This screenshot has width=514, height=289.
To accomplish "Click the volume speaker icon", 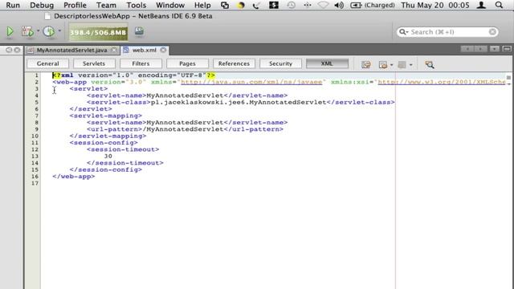I will click(339, 6).
